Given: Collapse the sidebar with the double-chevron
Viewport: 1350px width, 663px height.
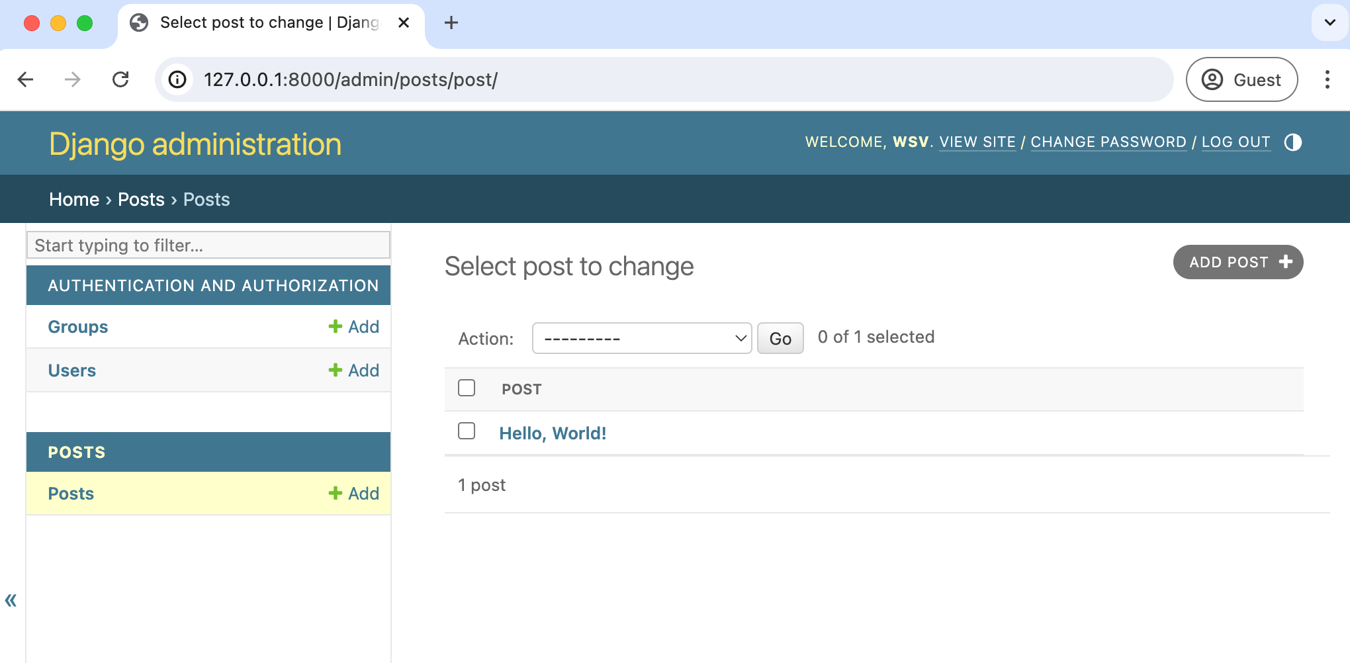Looking at the screenshot, I should coord(11,600).
